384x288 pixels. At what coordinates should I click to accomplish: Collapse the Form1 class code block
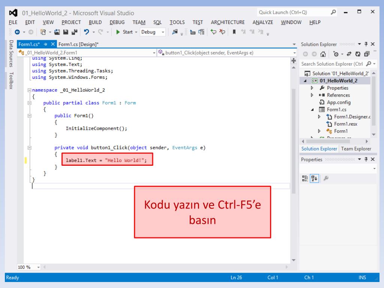[29, 103]
